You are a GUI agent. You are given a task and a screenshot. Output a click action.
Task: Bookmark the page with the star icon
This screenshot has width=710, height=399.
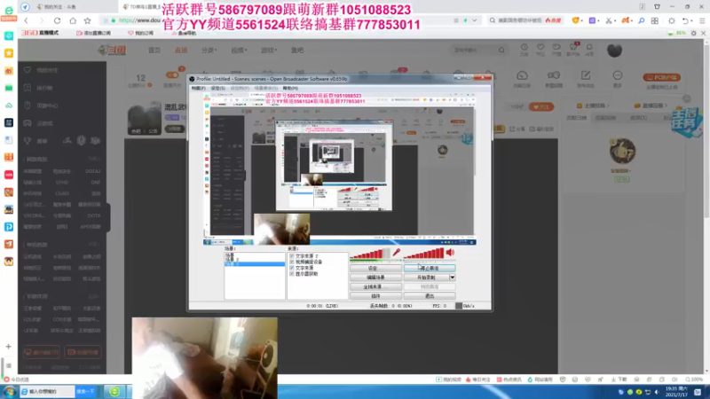click(87, 20)
